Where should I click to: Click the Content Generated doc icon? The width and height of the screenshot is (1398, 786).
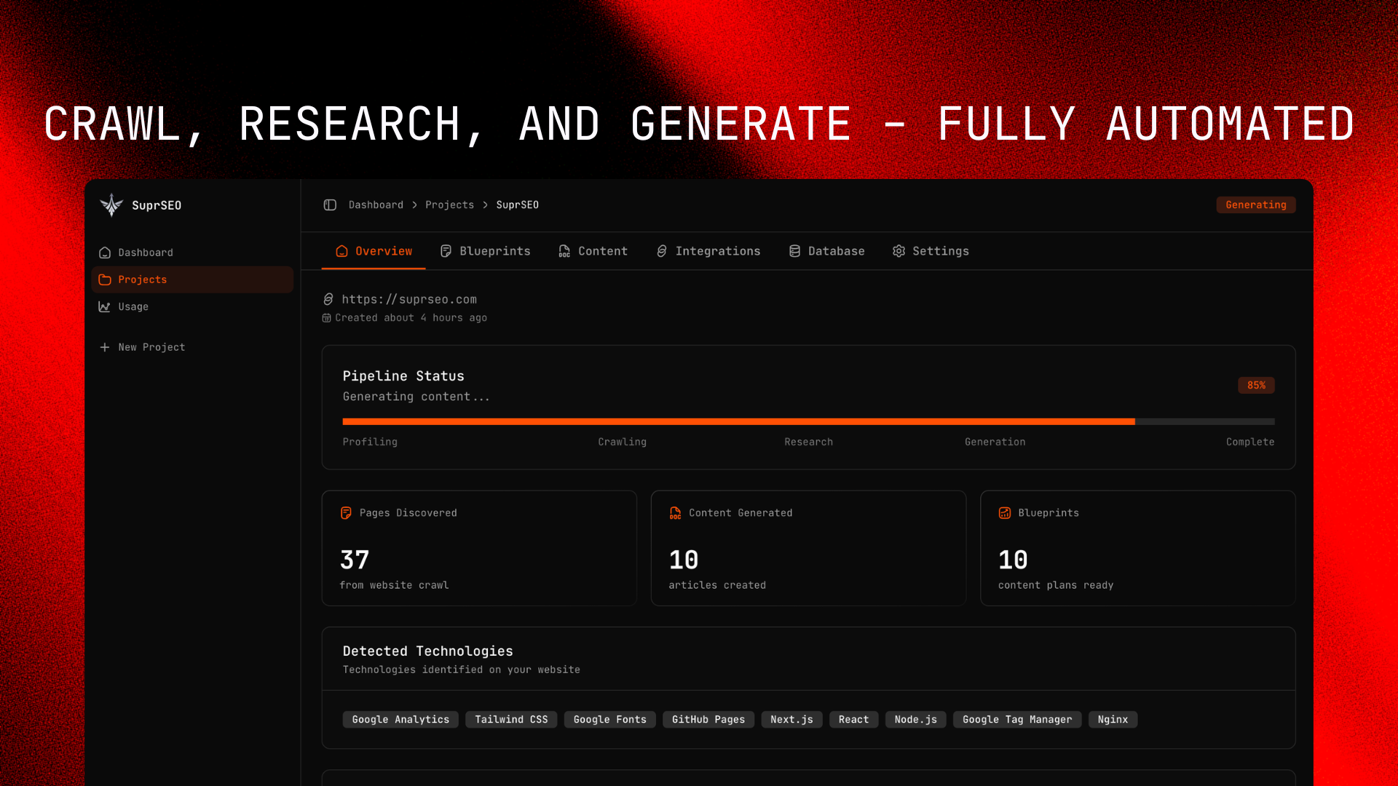pyautogui.click(x=675, y=512)
